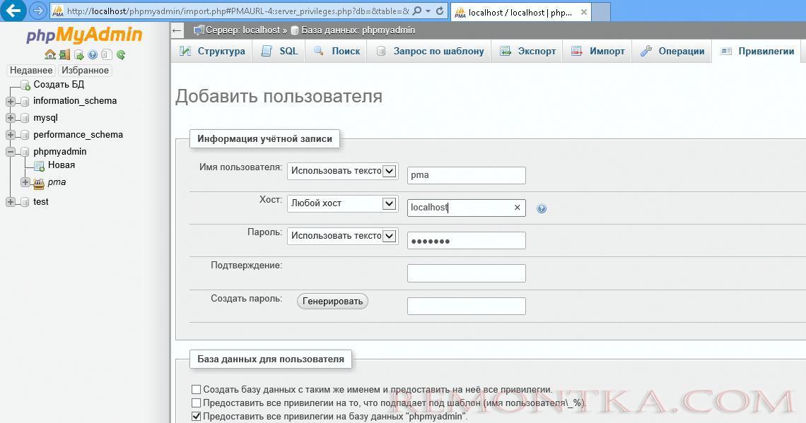Select performance_schema database name
The height and width of the screenshot is (423, 806).
pos(78,134)
